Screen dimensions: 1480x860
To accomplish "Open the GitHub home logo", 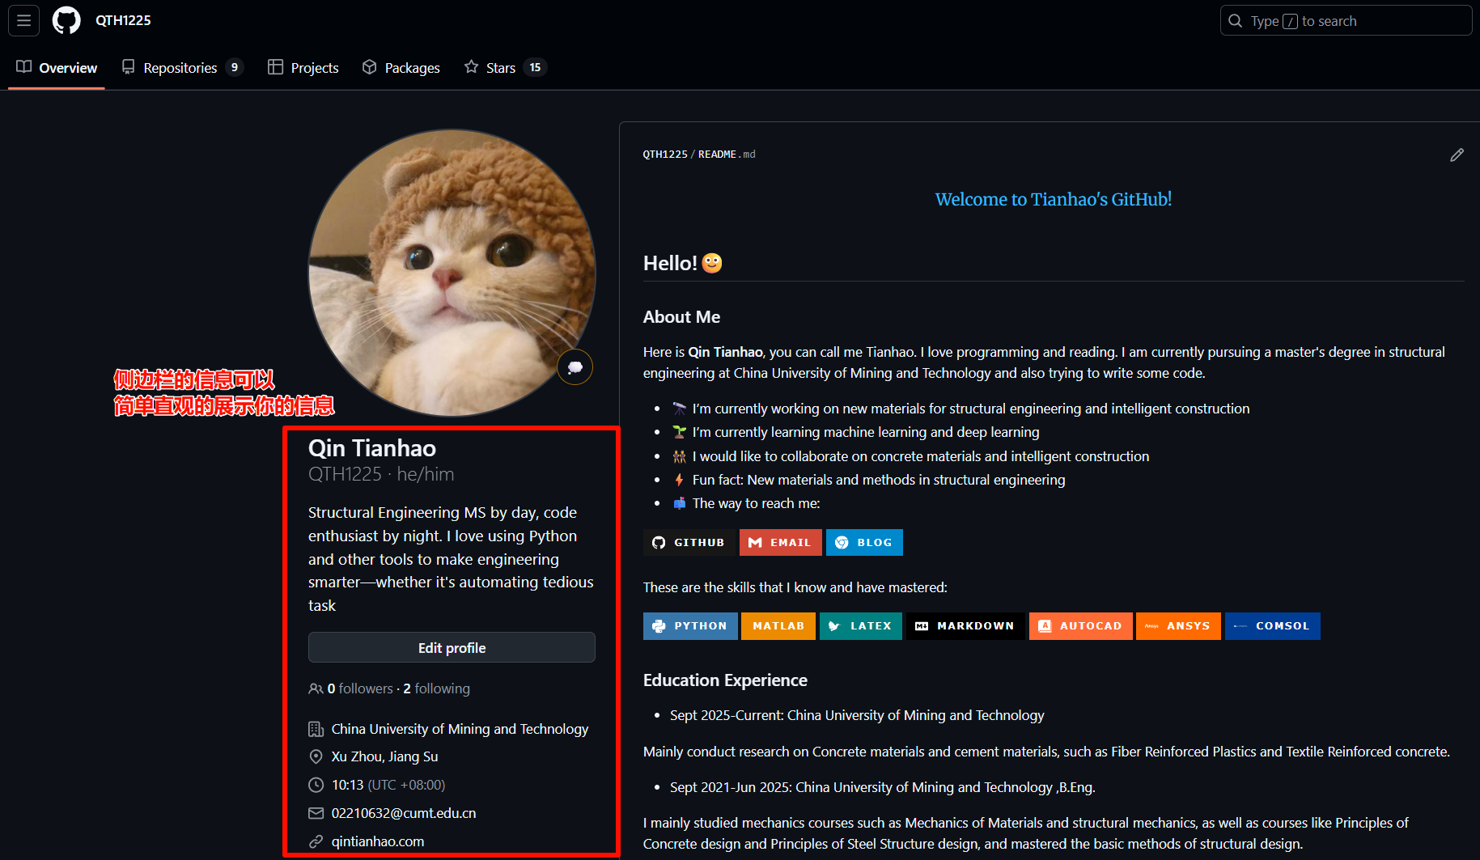I will tap(66, 20).
